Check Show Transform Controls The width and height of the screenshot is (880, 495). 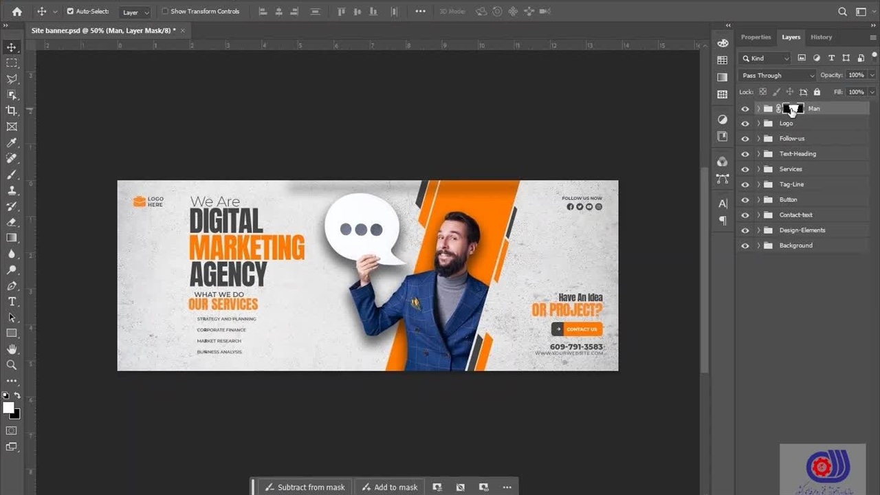click(x=165, y=12)
